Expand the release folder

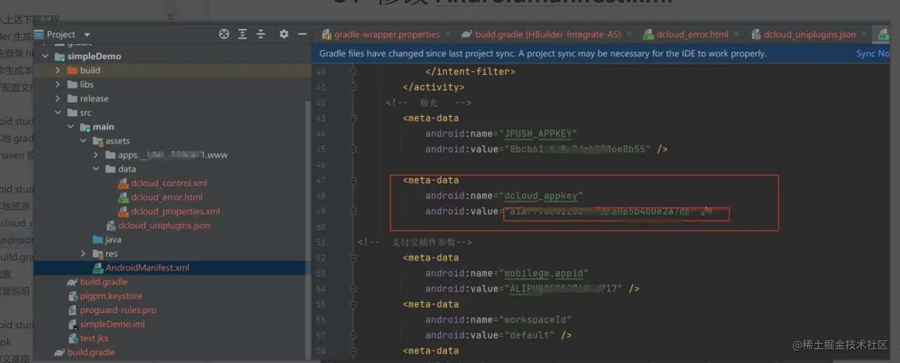coord(58,99)
